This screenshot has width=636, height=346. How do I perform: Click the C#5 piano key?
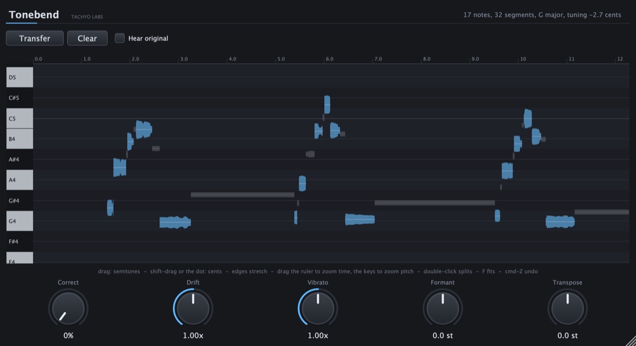(x=20, y=98)
